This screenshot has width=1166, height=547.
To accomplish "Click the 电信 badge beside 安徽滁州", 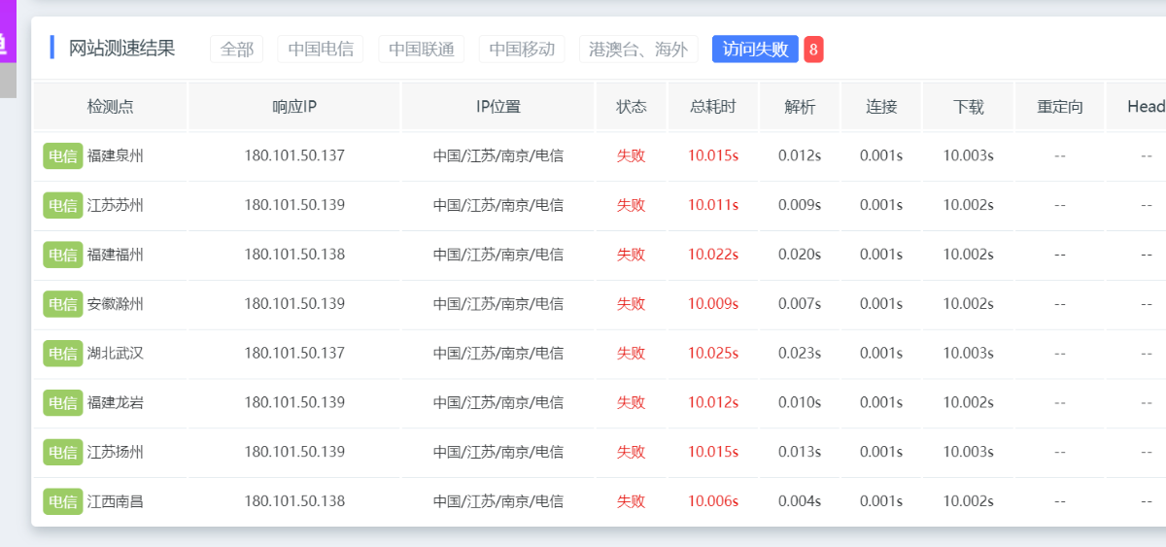I will (x=63, y=304).
